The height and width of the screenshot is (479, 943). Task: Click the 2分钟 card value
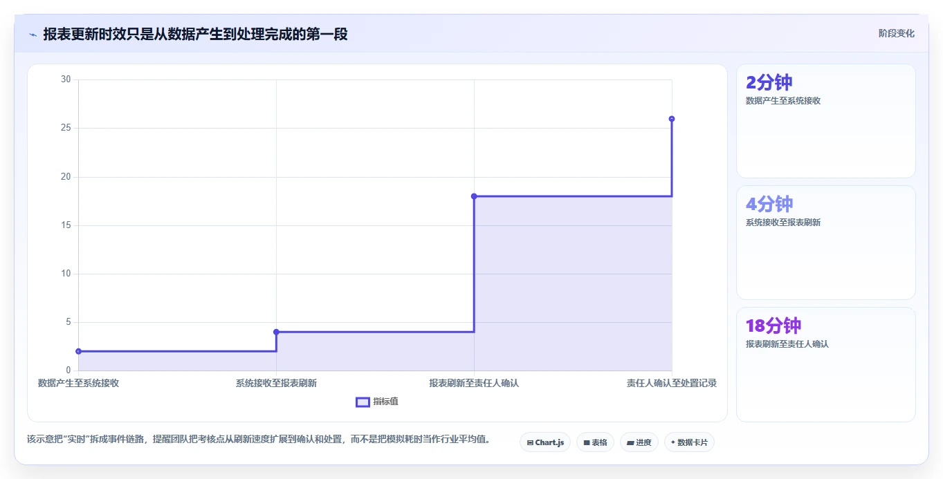769,82
